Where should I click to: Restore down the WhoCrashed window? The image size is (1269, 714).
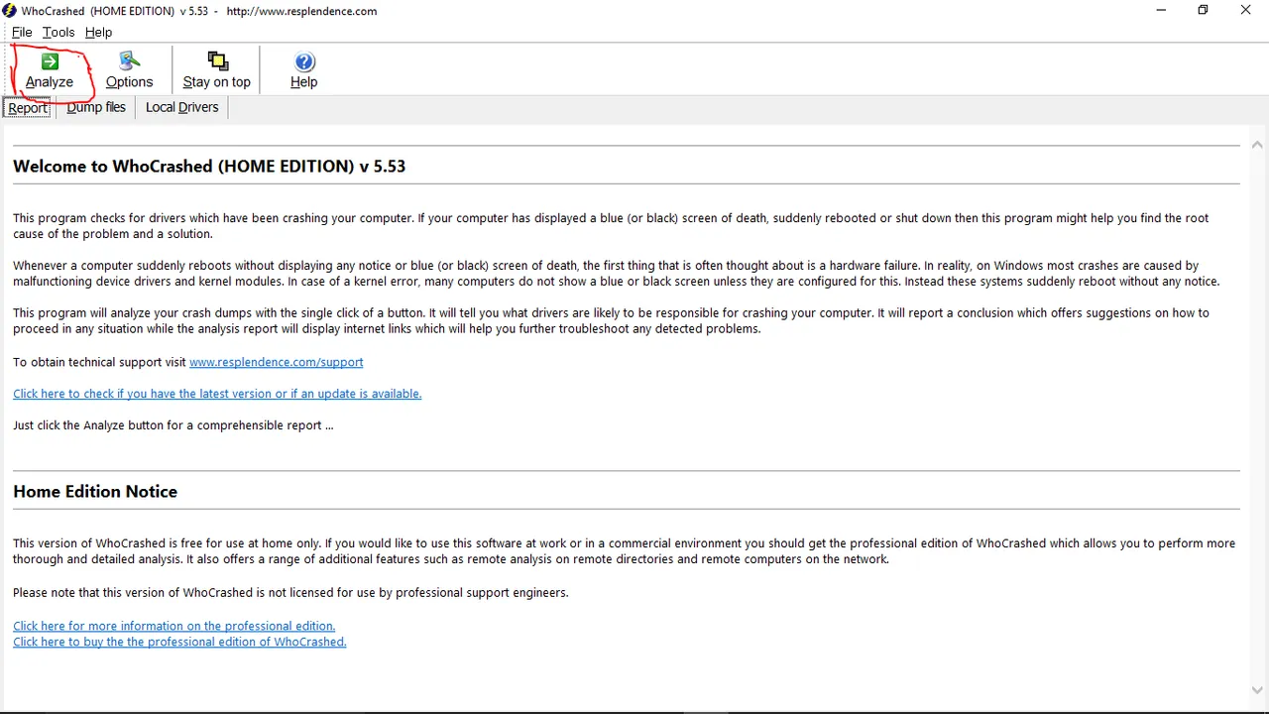click(1203, 11)
